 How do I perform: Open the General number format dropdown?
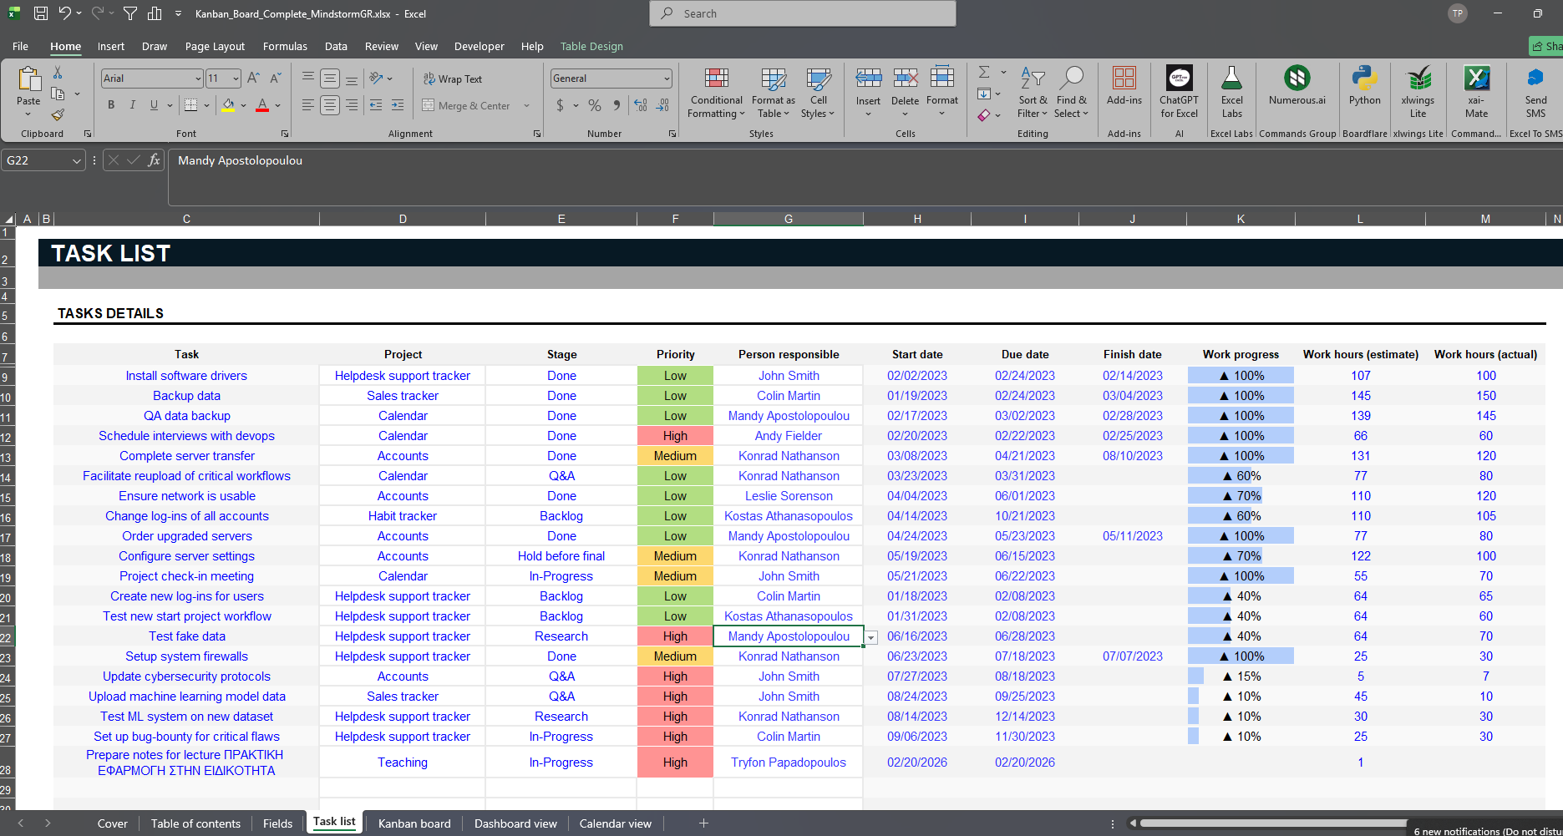[666, 79]
